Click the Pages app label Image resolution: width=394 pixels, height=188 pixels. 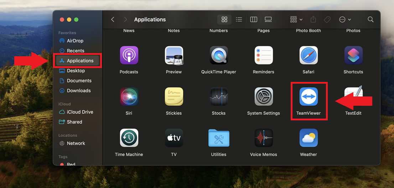(x=264, y=31)
